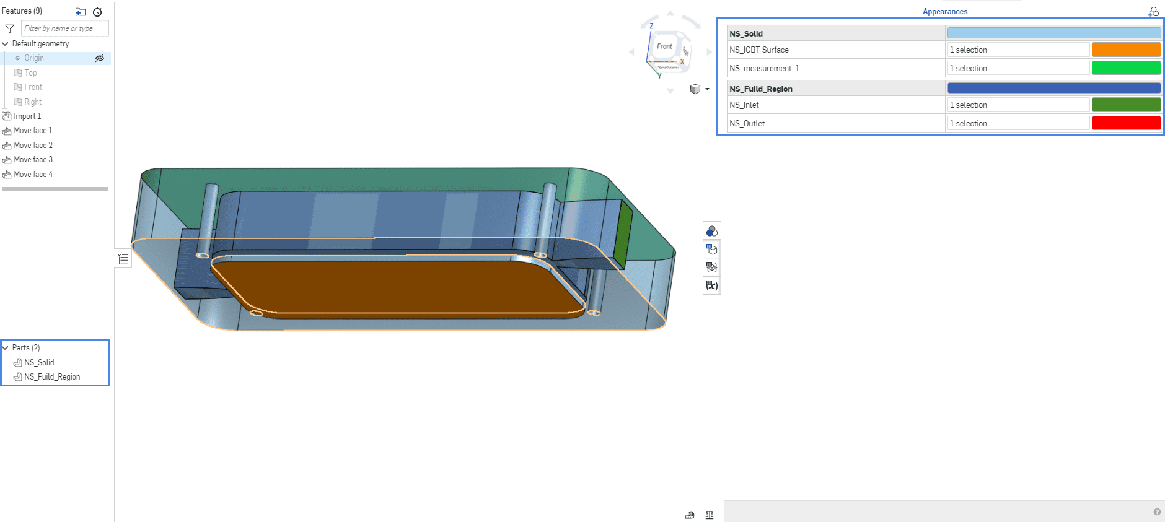
Task: Click the red NS_Outlet color swatch
Action: [1126, 123]
